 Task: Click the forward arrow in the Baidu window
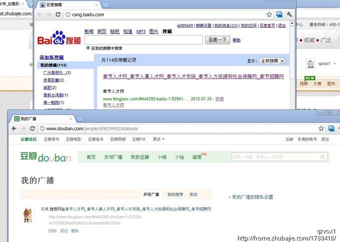tap(49, 14)
